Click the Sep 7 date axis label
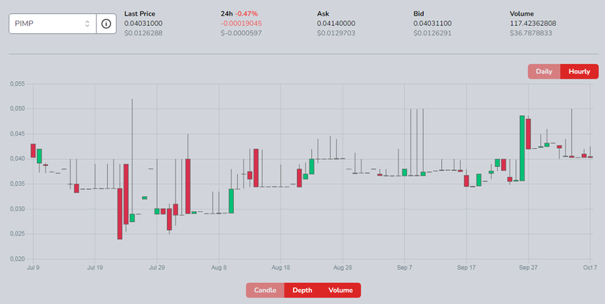605x304 pixels. point(404,267)
